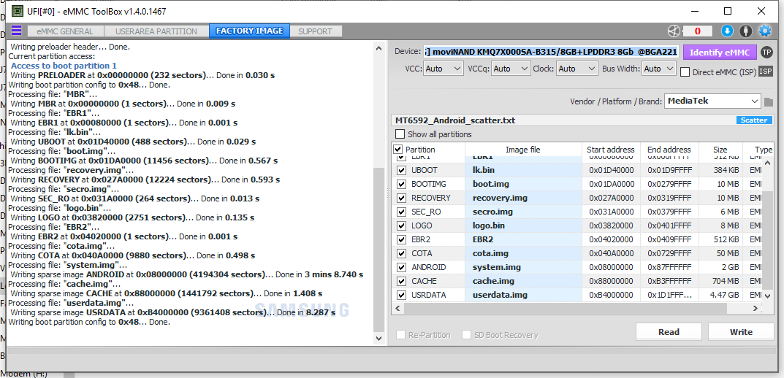The image size is (784, 378).
Task: Click the USB connector icon
Action: pyautogui.click(x=745, y=31)
